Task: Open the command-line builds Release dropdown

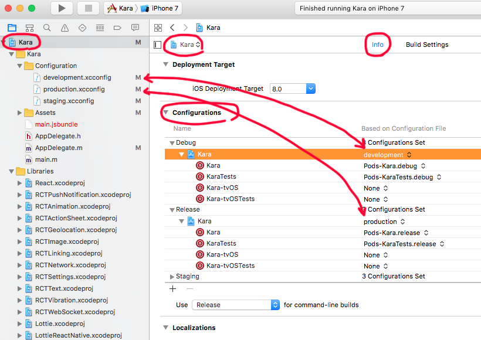Action: pyautogui.click(x=274, y=305)
